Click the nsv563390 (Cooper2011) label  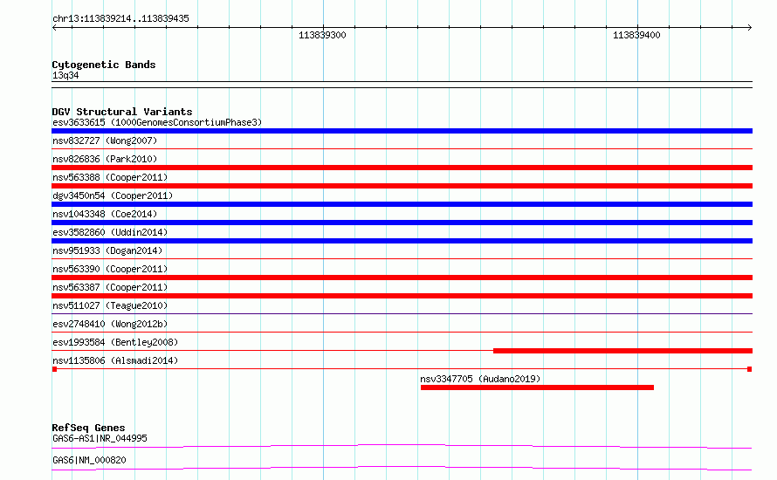[x=110, y=269]
